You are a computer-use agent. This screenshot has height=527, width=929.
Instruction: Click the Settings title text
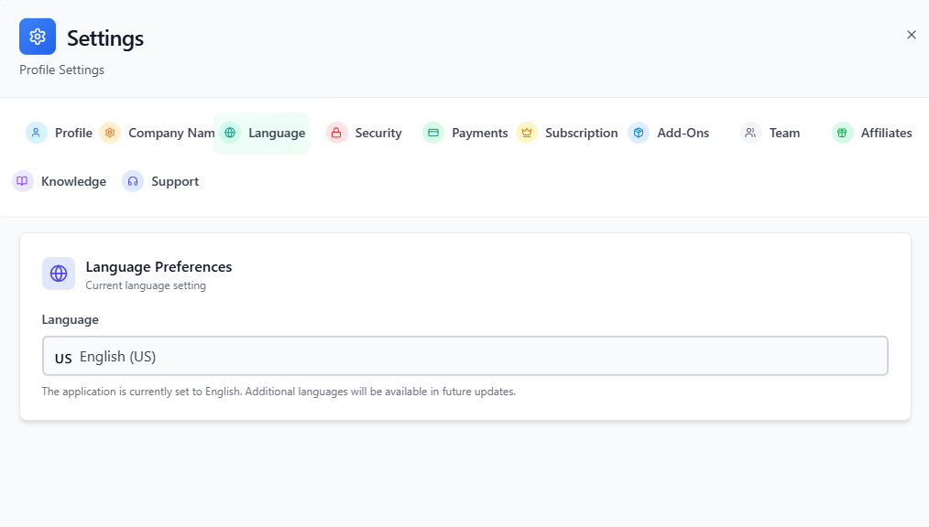[105, 38]
